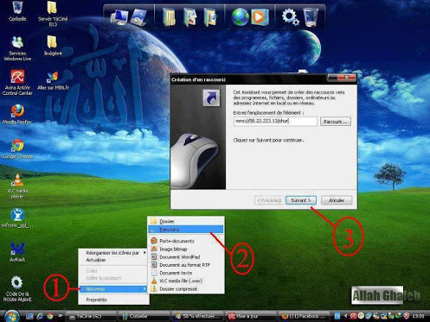The width and height of the screenshot is (430, 322).
Task: Select Dossier compressé in the submenu
Action: [186, 289]
